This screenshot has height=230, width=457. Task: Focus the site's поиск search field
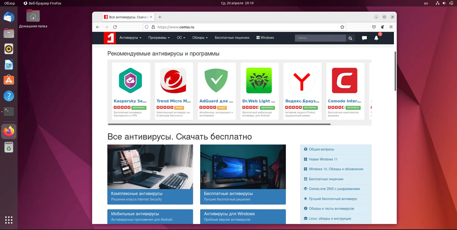320,38
